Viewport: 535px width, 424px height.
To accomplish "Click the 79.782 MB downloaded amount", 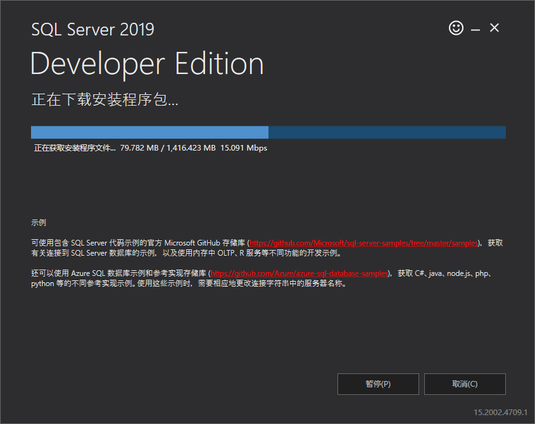I will (139, 148).
